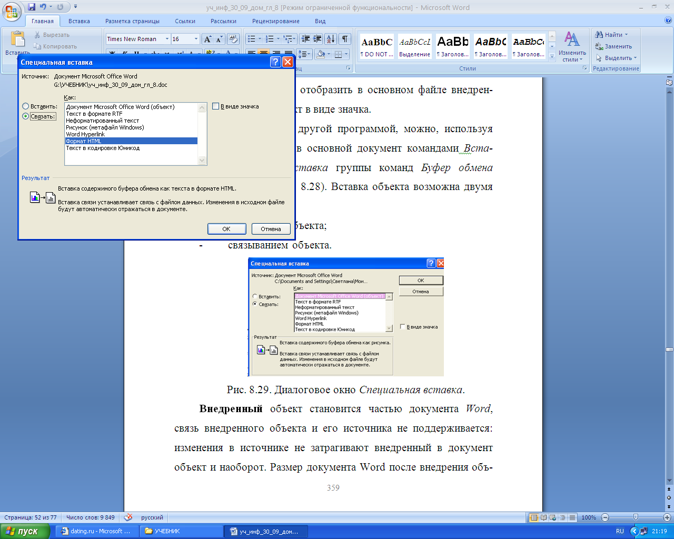Click OK in Специальная вставка dialog
The width and height of the screenshot is (674, 539).
tap(226, 229)
